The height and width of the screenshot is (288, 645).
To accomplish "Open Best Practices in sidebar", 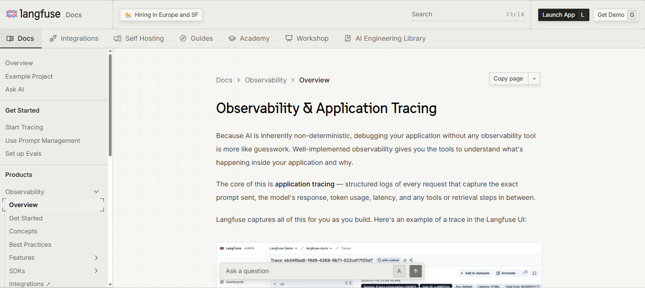I will 30,244.
